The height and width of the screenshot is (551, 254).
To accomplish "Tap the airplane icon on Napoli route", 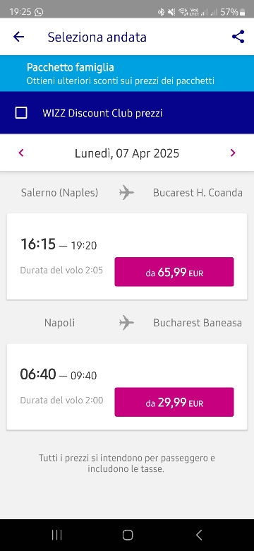I will [x=126, y=323].
